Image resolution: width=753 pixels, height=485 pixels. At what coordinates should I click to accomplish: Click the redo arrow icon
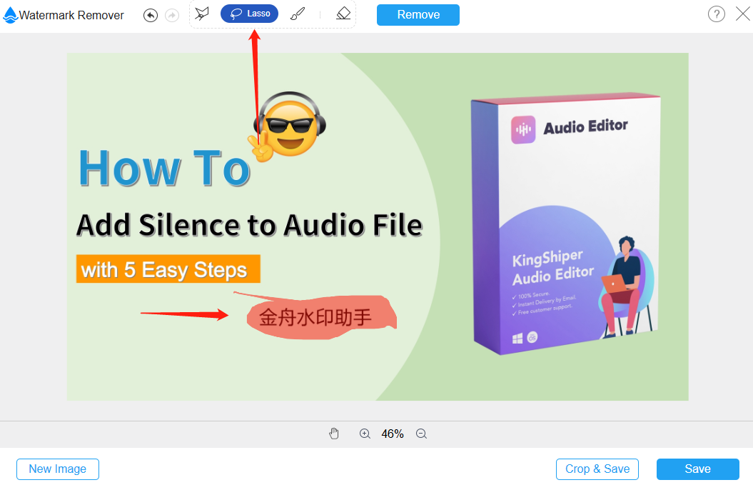(172, 16)
